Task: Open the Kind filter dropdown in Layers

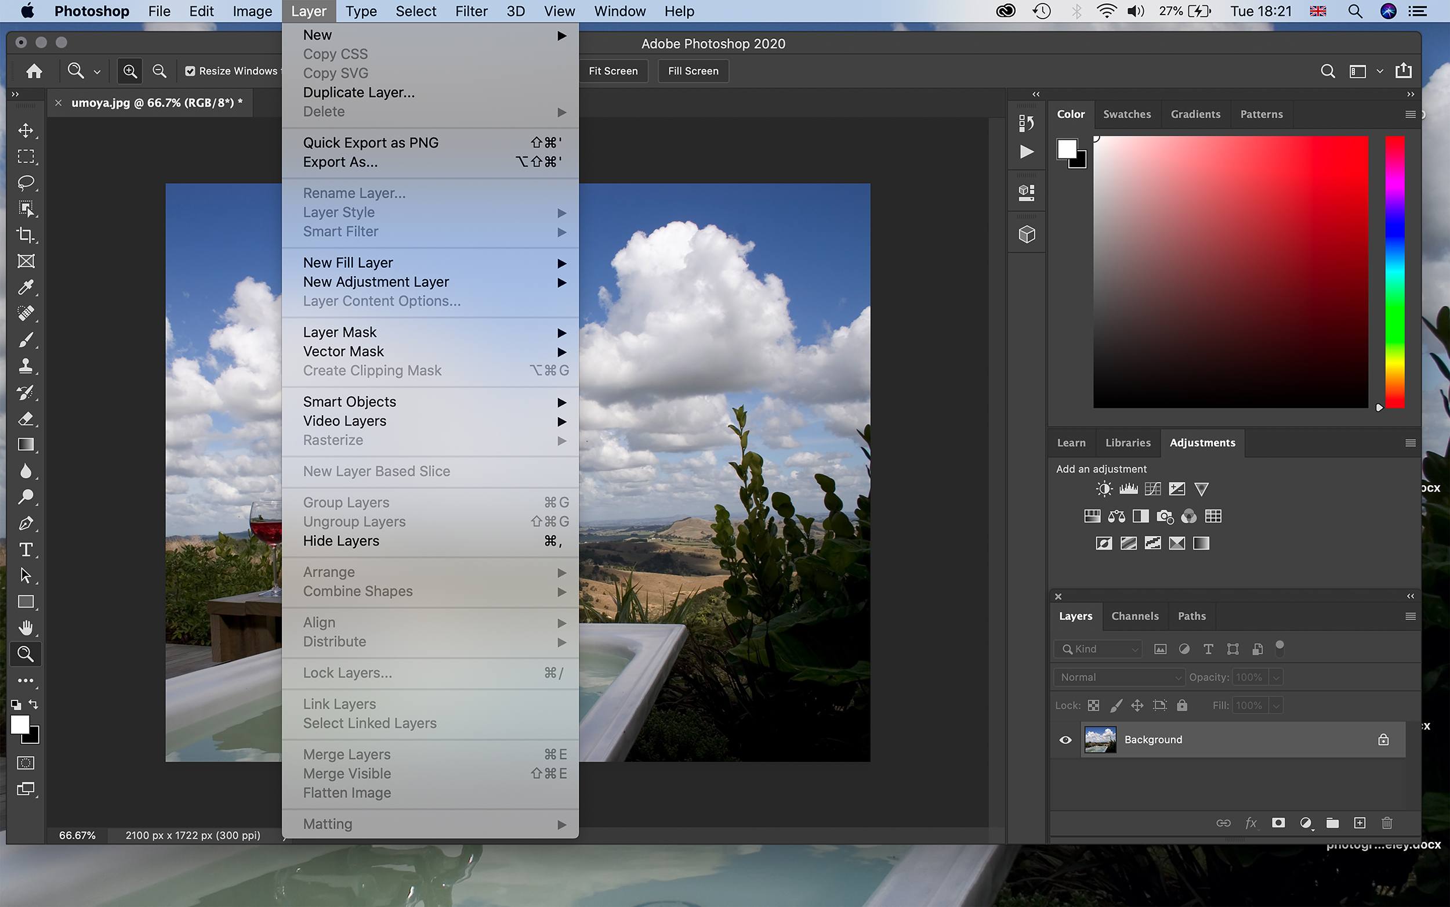Action: [1098, 649]
